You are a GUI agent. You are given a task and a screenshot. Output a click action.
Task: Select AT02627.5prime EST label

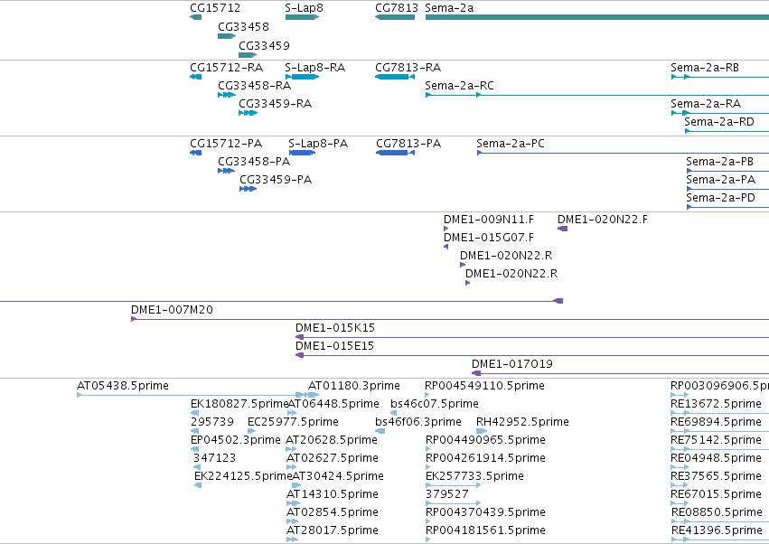coord(332,458)
